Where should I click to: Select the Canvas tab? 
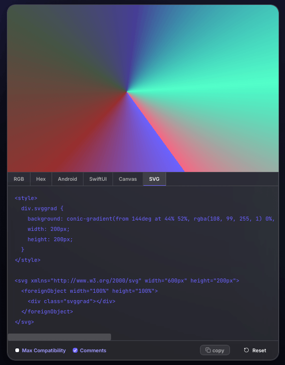[x=128, y=179]
